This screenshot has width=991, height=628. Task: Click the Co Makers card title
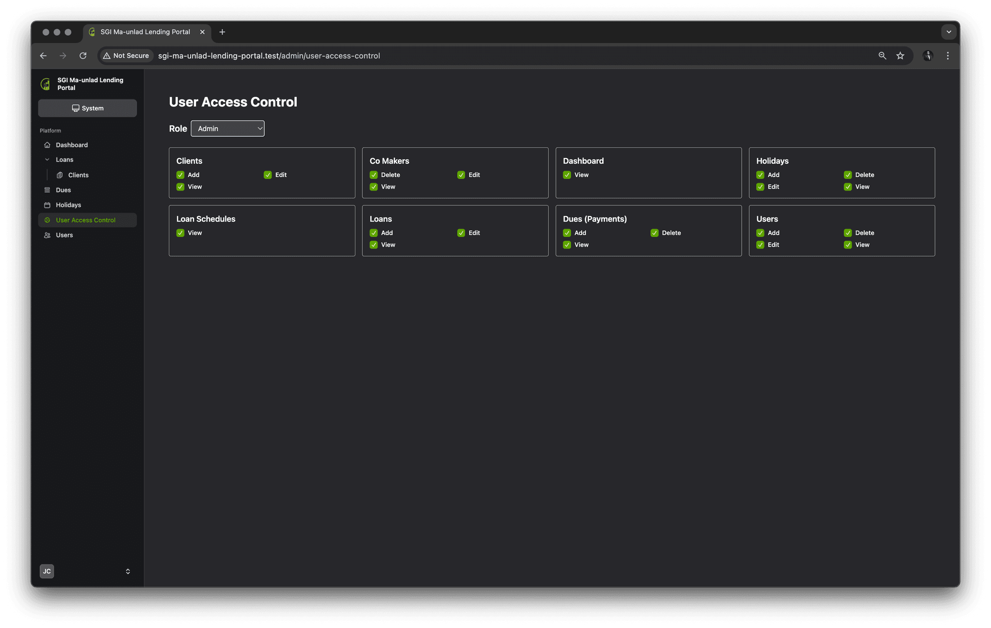click(389, 161)
